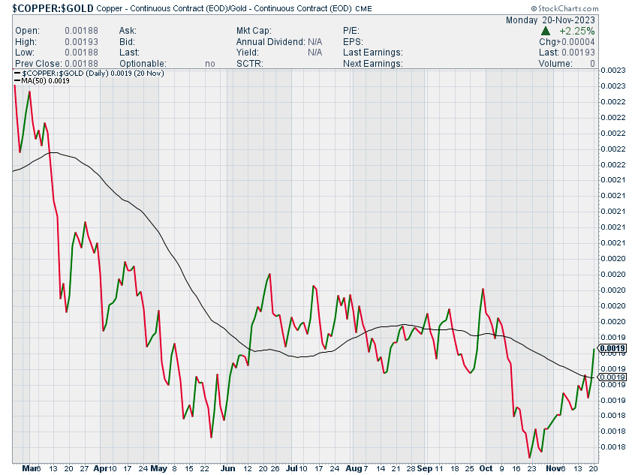The height and width of the screenshot is (475, 638).
Task: Click the 25 date tick before Oct
Action: pos(470,468)
